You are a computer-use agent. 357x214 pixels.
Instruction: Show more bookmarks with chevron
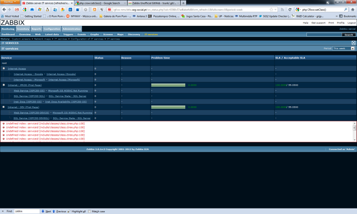[336, 16]
